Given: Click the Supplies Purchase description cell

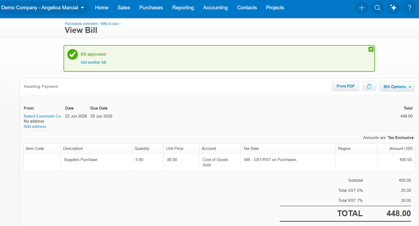Looking at the screenshot, I should click(96, 162).
